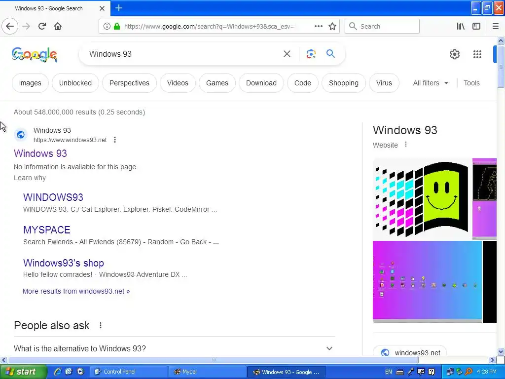
Task: Click the browser forward arrow
Action: pyautogui.click(x=26, y=26)
